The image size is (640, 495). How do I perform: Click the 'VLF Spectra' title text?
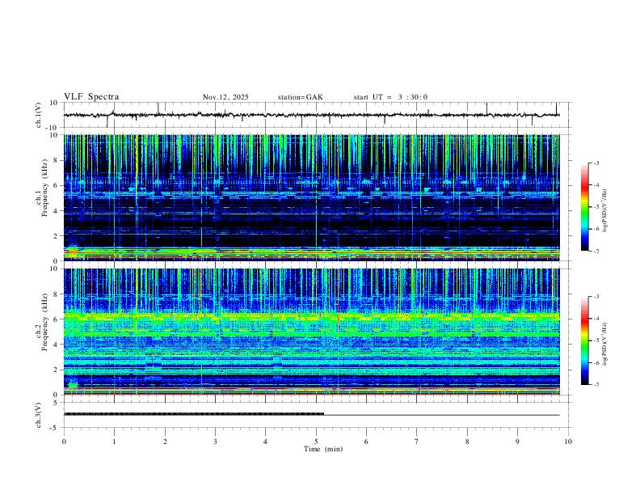tap(91, 97)
